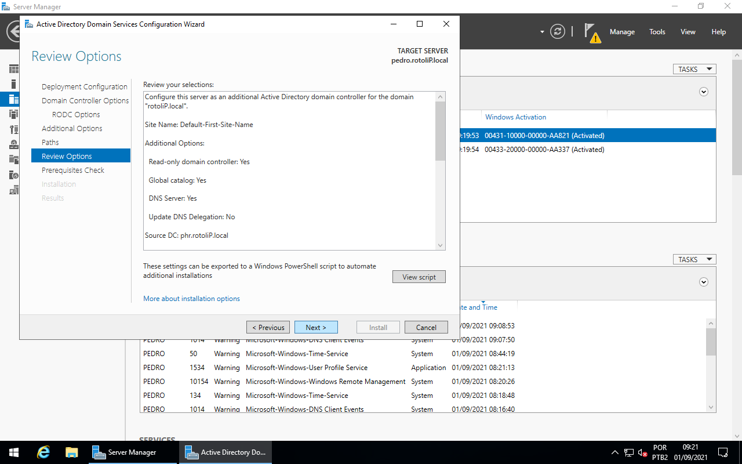The width and height of the screenshot is (742, 464).
Task: Open File Explorer from the taskbar
Action: (71, 452)
